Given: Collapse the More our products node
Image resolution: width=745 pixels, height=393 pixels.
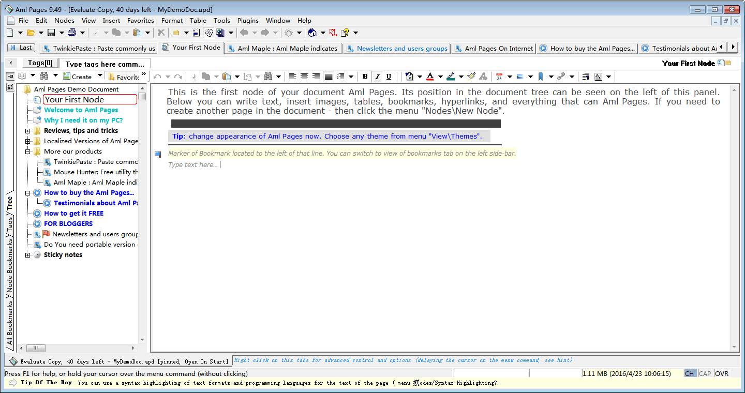Looking at the screenshot, I should pyautogui.click(x=28, y=152).
